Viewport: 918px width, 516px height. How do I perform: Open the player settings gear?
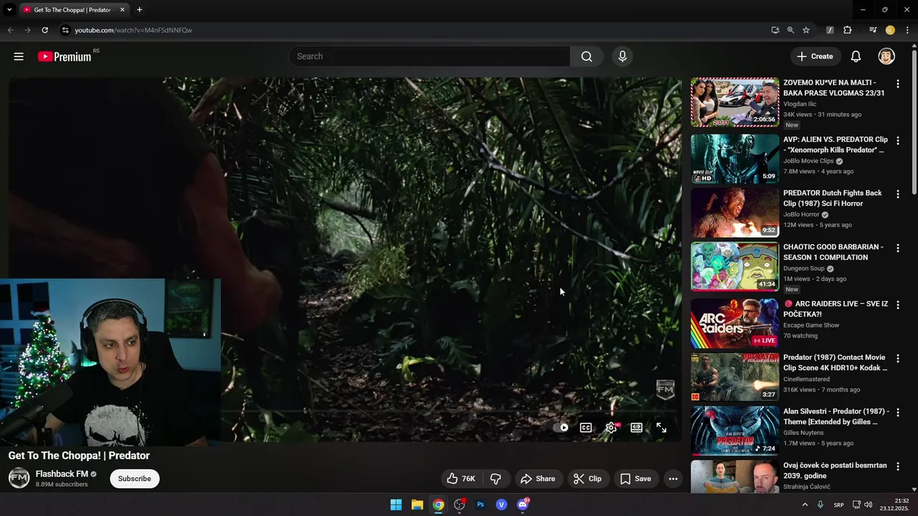click(x=611, y=428)
